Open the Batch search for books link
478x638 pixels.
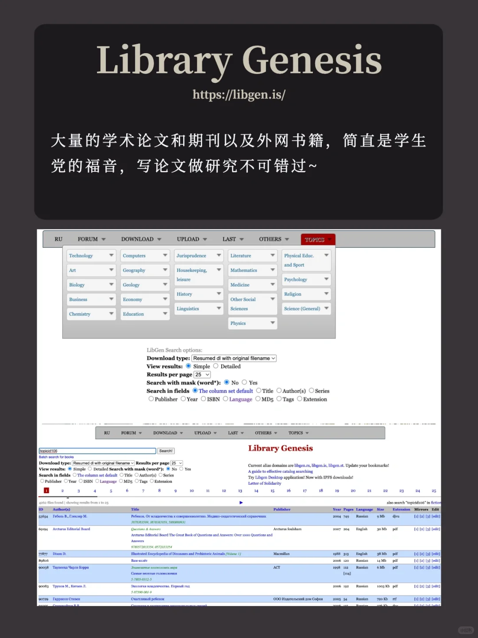coord(56,457)
